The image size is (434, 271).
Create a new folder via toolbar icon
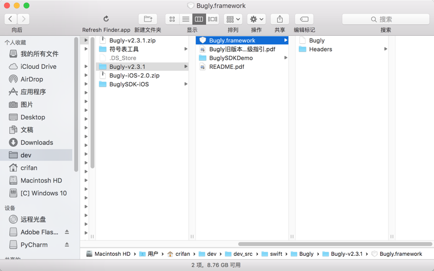point(148,19)
